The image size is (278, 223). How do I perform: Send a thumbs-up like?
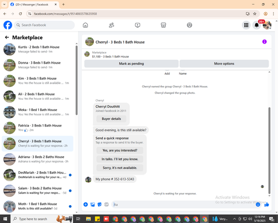(x=267, y=205)
